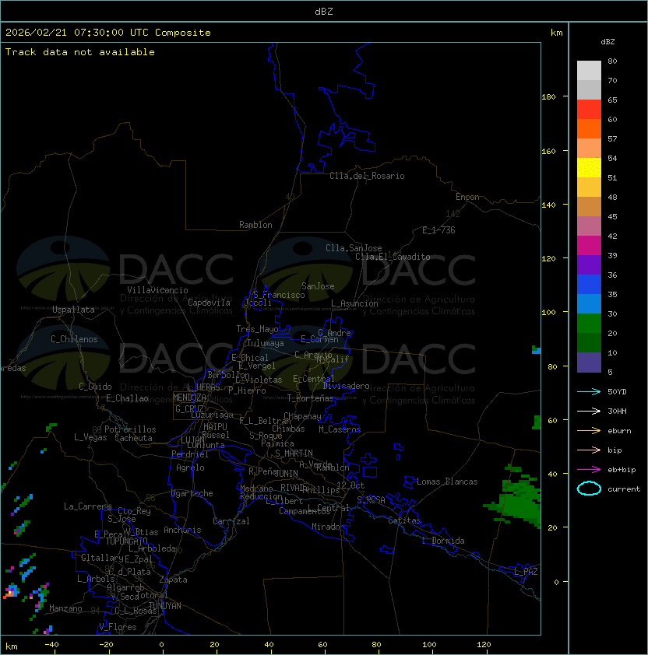
Task: Click the 'MENDOZA' city label on map
Action: point(189,398)
